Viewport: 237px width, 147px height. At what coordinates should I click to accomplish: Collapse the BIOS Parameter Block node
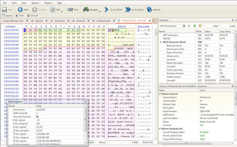(x=161, y=42)
